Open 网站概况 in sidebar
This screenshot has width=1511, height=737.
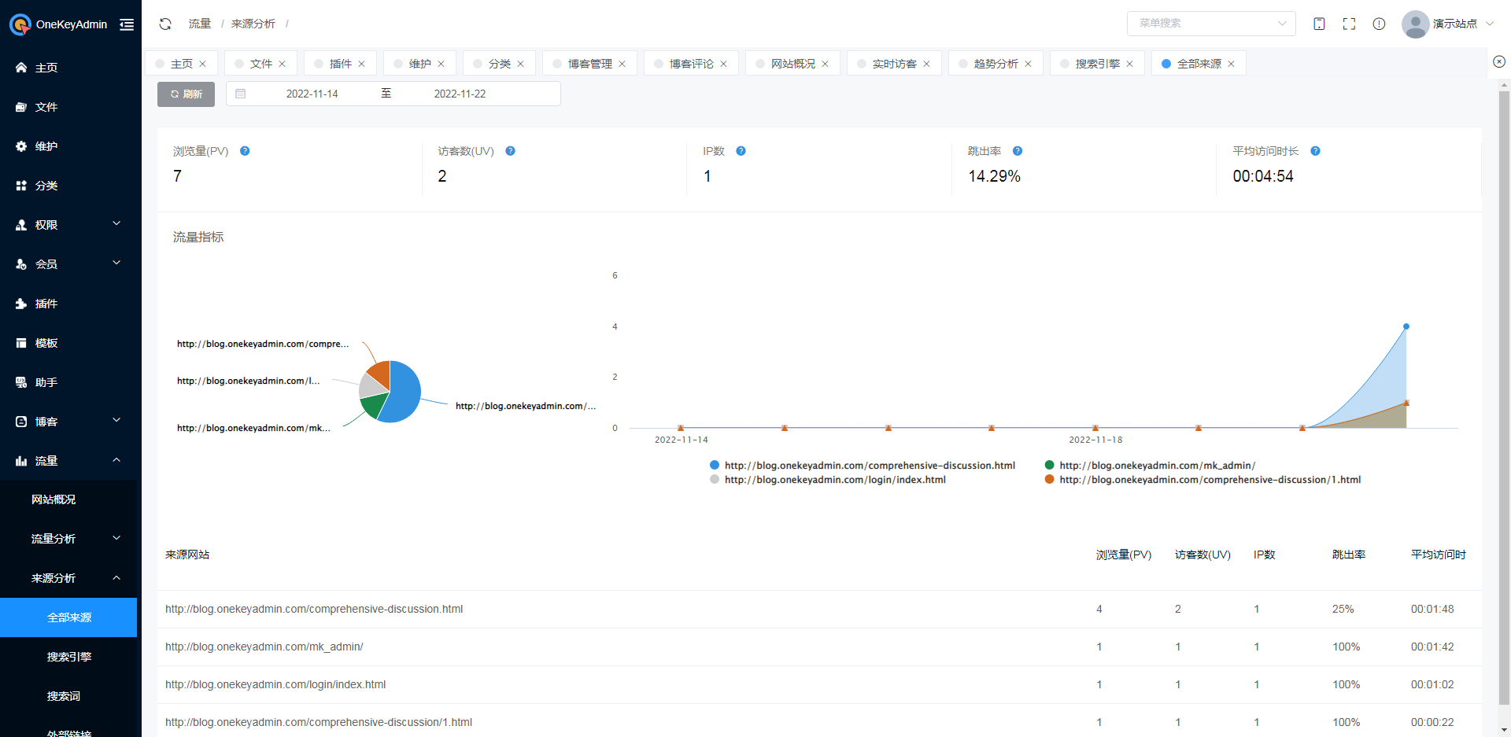pyautogui.click(x=68, y=499)
